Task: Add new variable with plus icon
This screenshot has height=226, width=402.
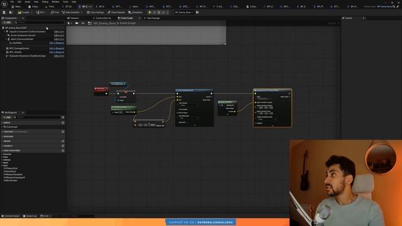Action: (x=63, y=146)
